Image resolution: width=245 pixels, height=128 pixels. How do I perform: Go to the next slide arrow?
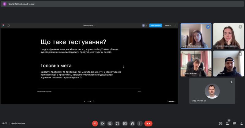pos(94,101)
